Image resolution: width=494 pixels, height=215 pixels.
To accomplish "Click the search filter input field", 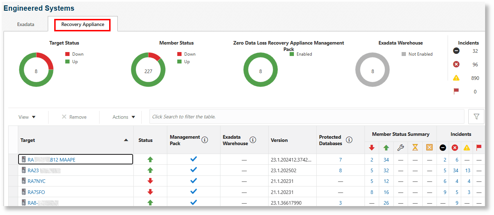I will [x=307, y=117].
